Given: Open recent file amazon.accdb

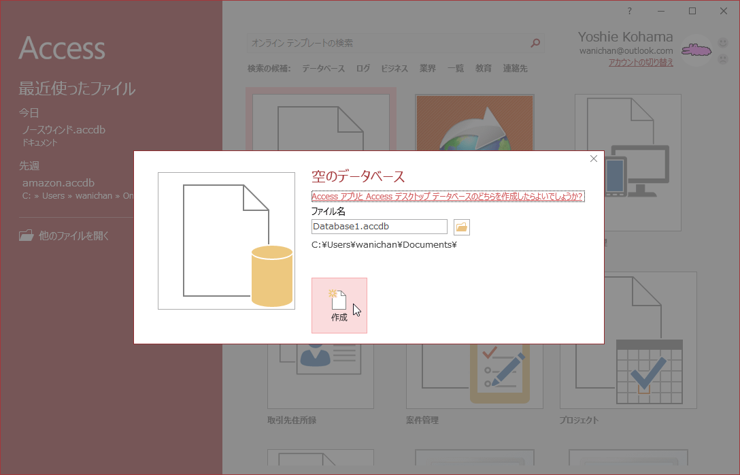Looking at the screenshot, I should 78,189.
